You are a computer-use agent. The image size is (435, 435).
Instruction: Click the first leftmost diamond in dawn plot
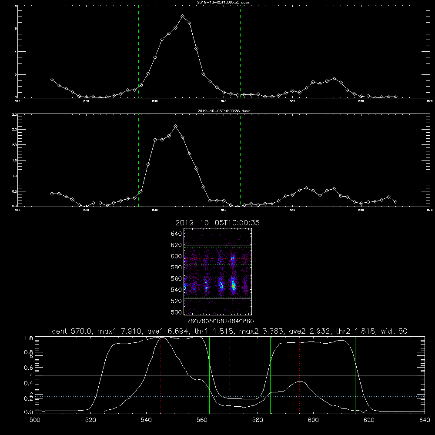tap(52, 79)
